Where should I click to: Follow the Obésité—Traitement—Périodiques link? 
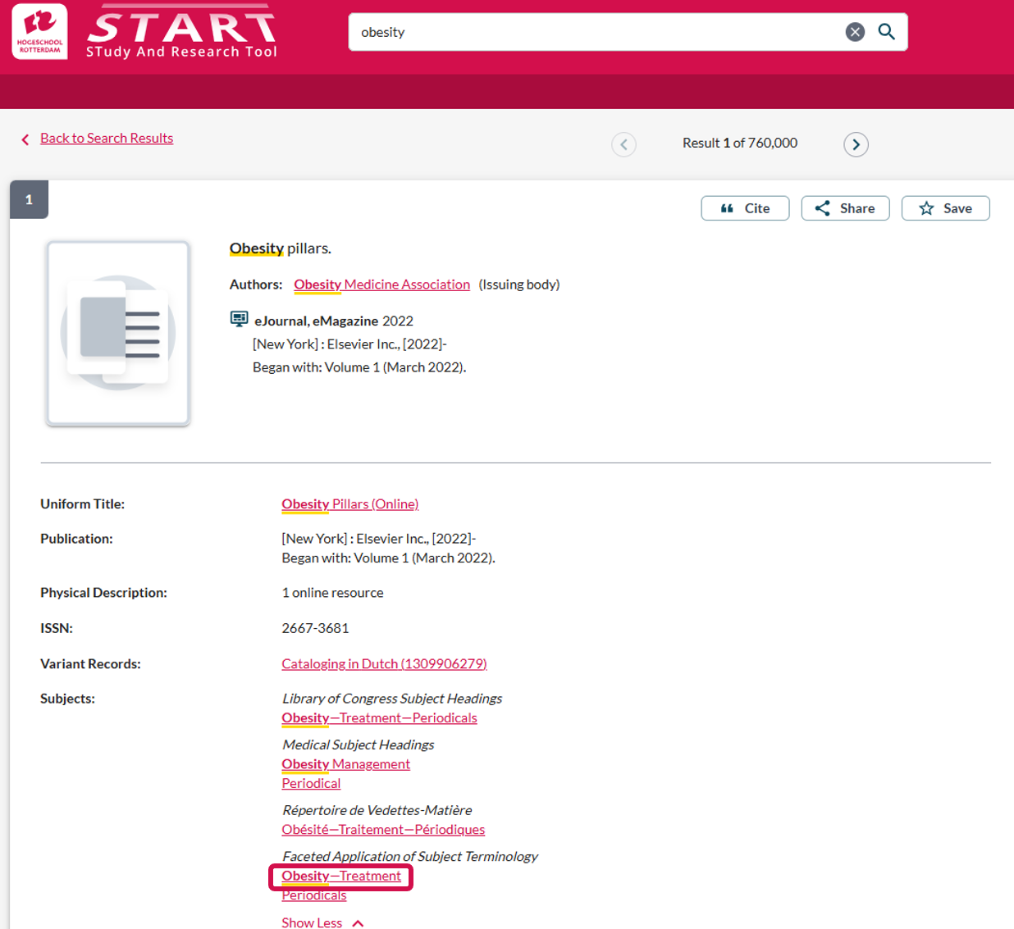383,830
